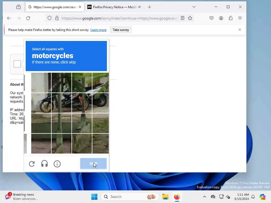
Task: Close the Firefox Privacy Notice tab
Action: [139, 7]
